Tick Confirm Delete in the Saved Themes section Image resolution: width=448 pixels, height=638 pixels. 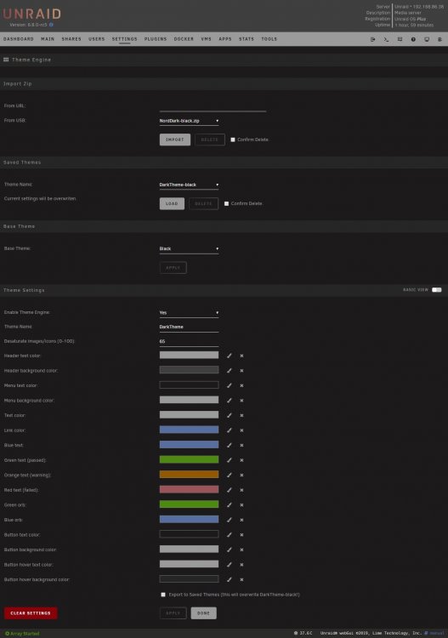[x=226, y=203]
